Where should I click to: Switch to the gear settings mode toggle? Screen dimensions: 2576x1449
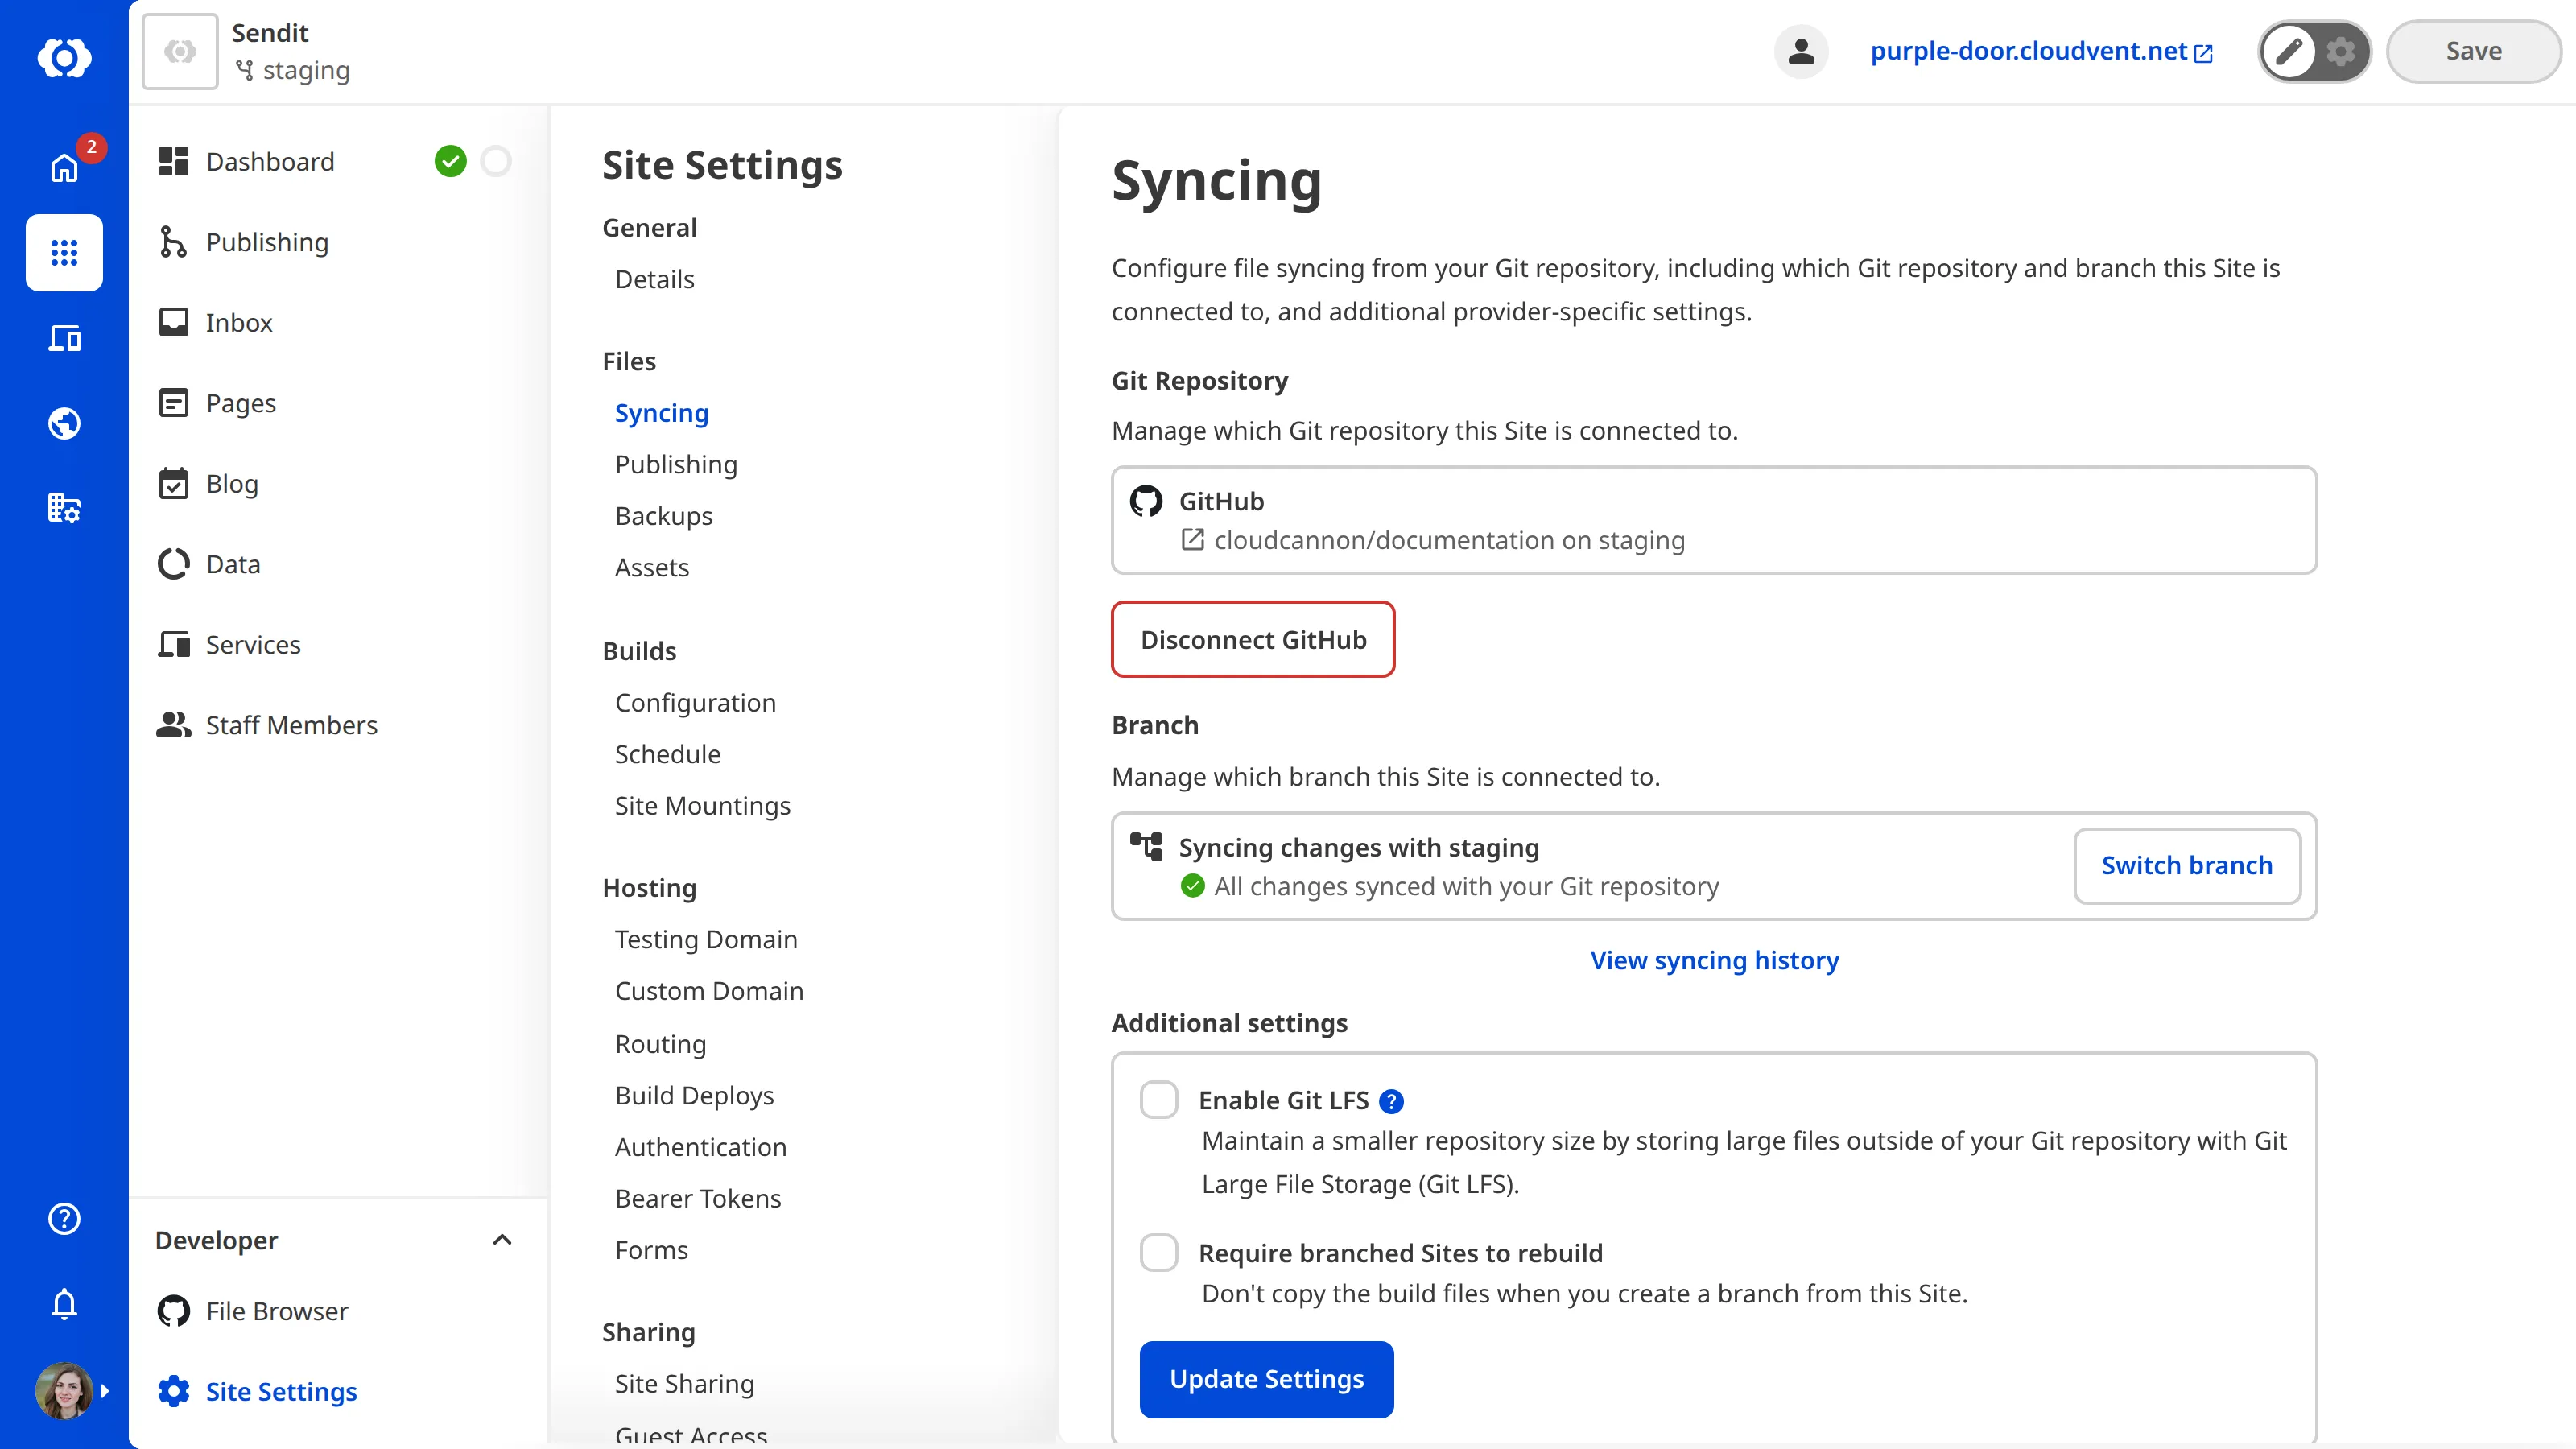[2341, 51]
